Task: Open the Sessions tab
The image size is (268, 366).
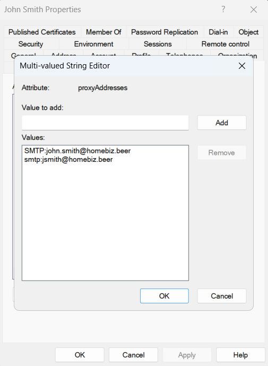Action: 158,44
